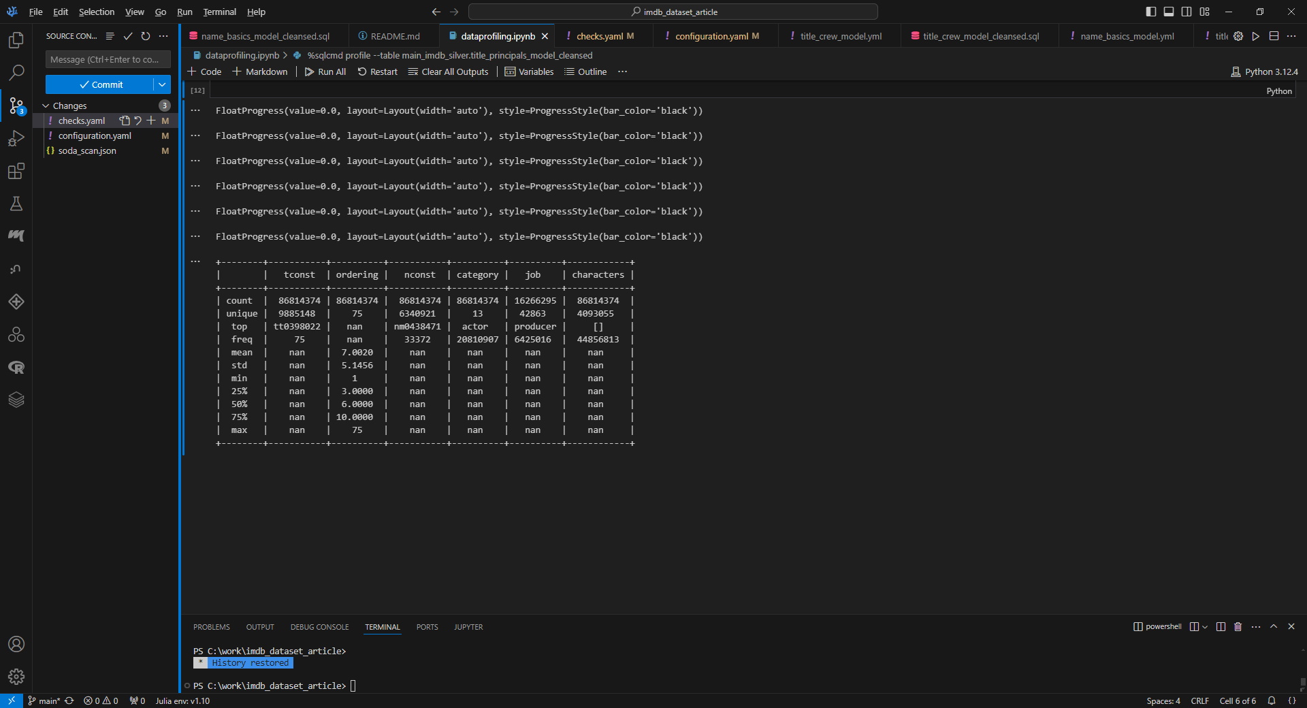Open the Explorer view in activity bar
1307x708 pixels.
point(16,40)
